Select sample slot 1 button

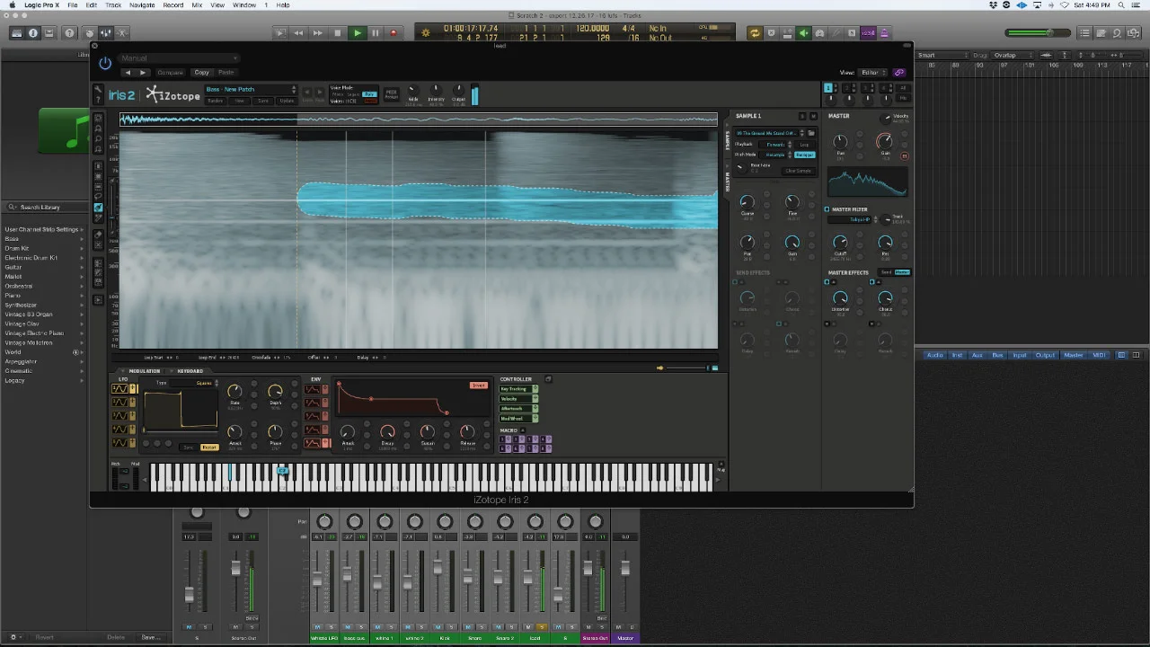[828, 88]
